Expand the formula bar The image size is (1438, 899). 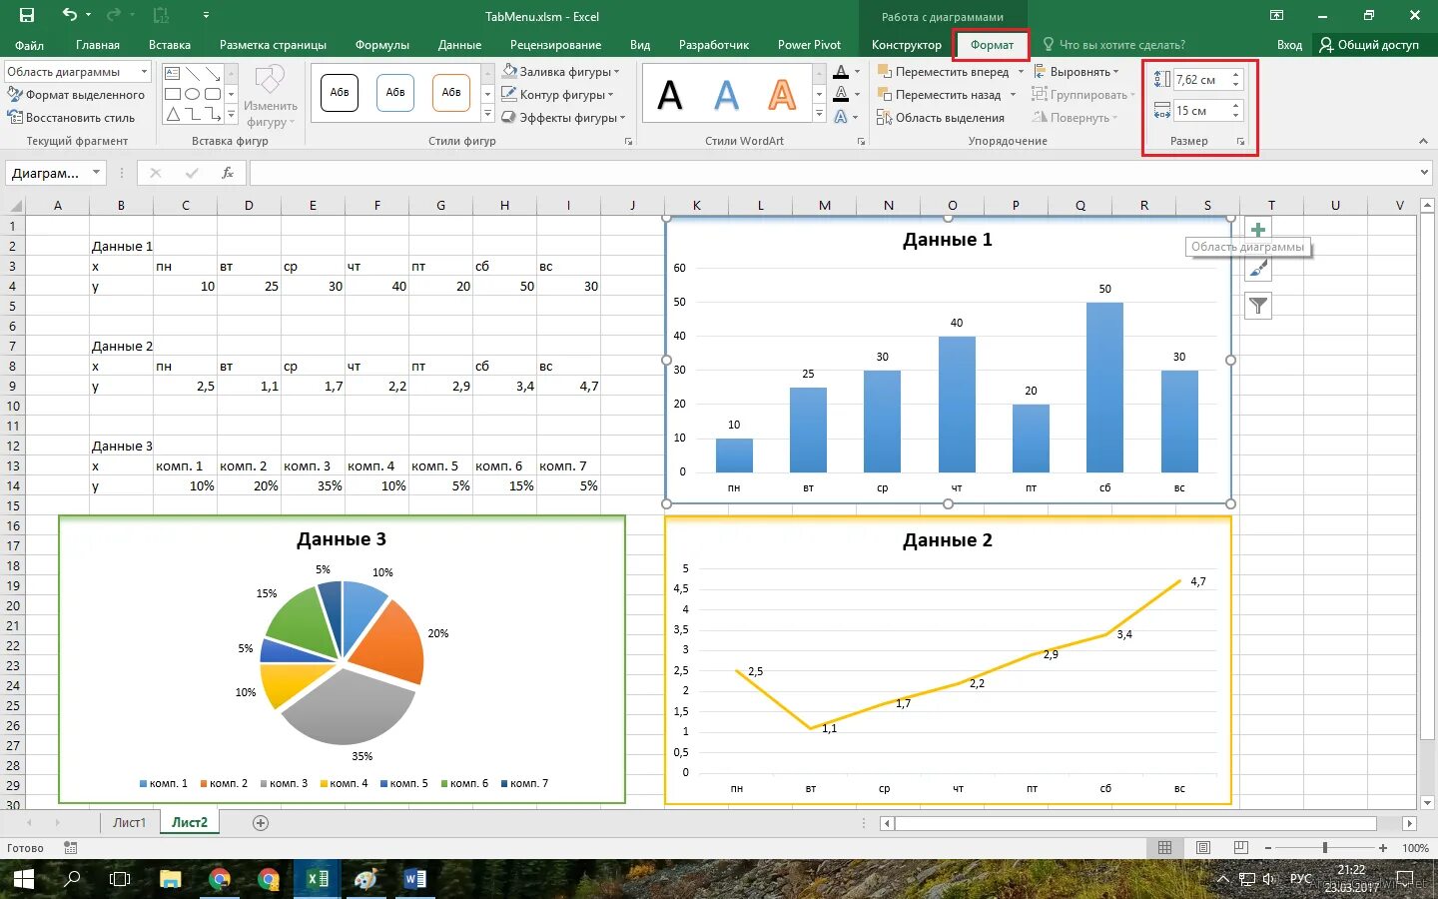1425,173
